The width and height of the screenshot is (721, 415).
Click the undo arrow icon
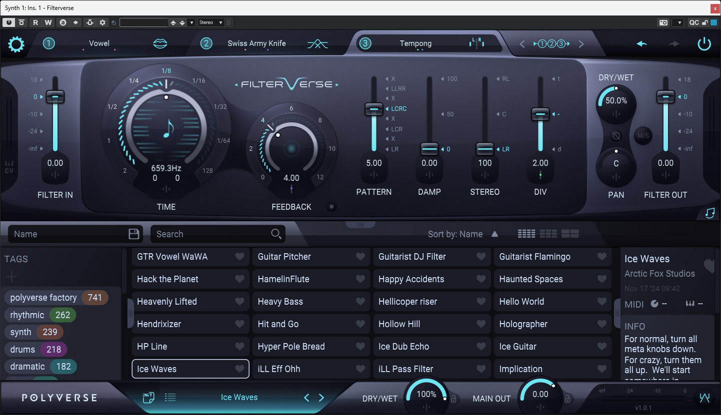click(642, 44)
